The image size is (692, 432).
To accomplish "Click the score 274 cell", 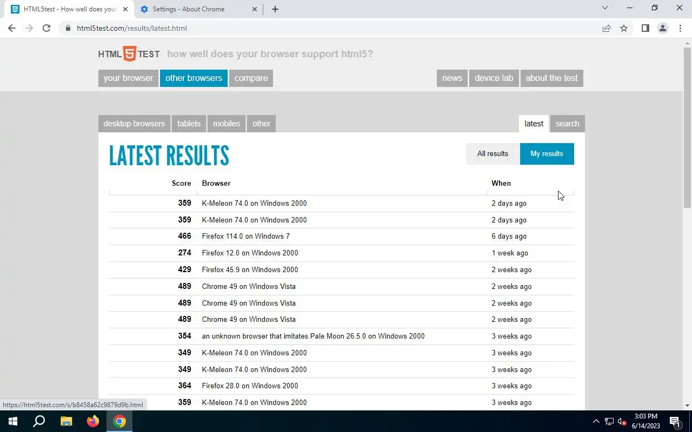I will tap(184, 253).
